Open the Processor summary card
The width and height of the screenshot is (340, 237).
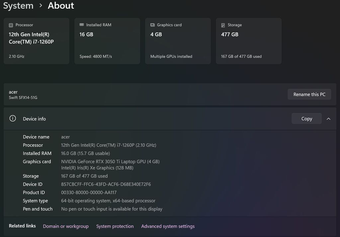(x=37, y=41)
